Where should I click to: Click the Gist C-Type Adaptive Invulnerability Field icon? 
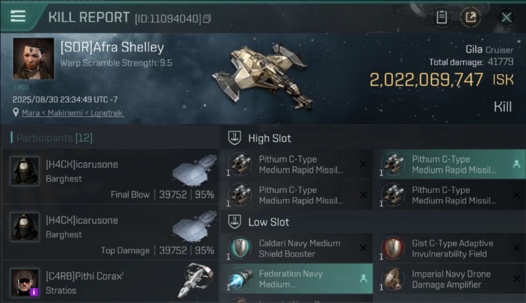[x=393, y=248]
